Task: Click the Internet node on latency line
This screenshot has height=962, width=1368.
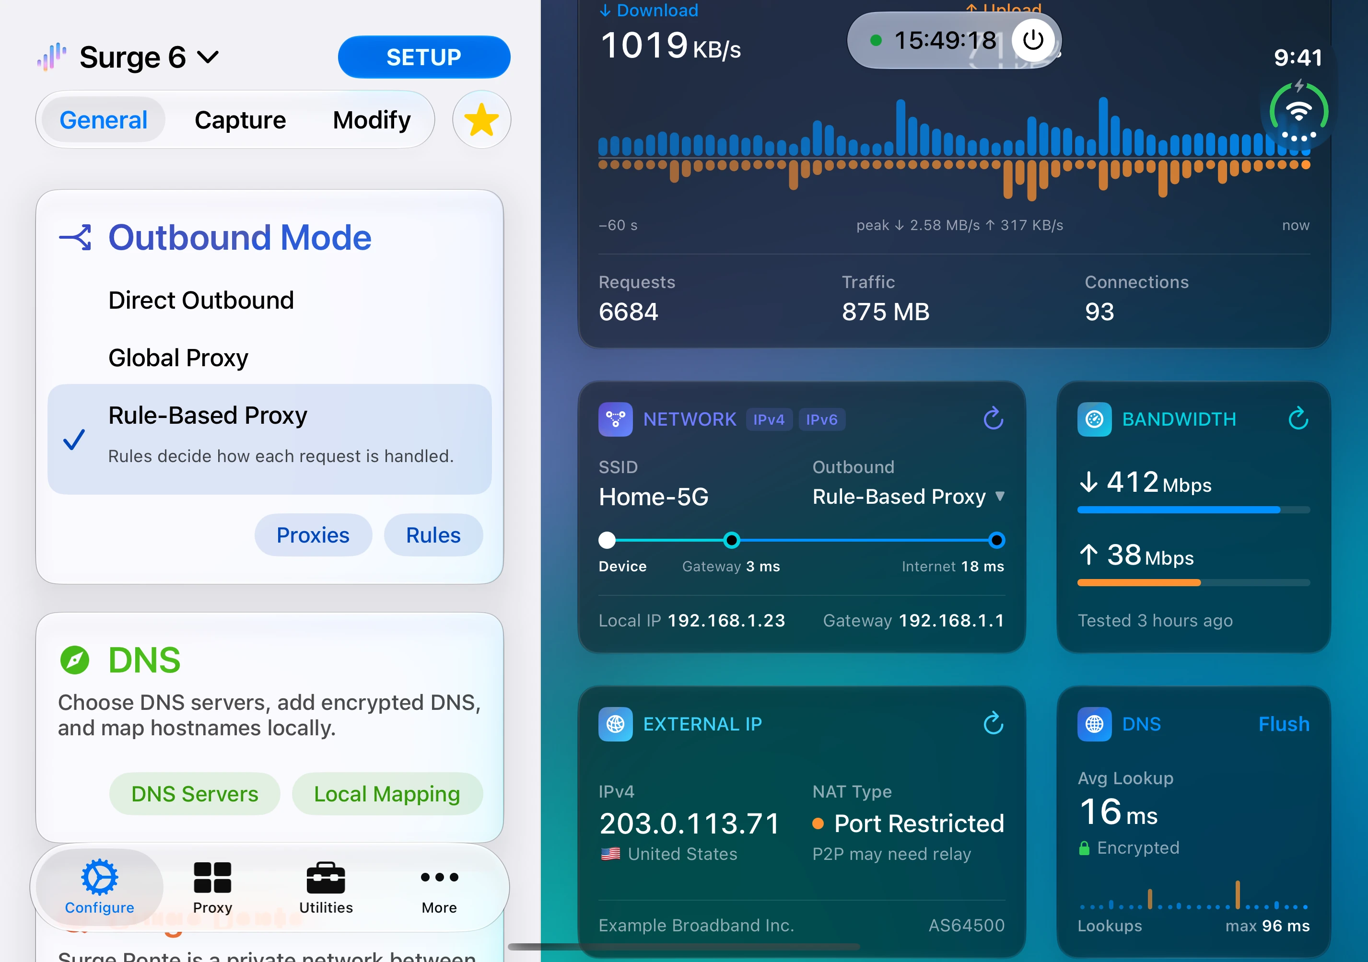Action: pos(996,540)
